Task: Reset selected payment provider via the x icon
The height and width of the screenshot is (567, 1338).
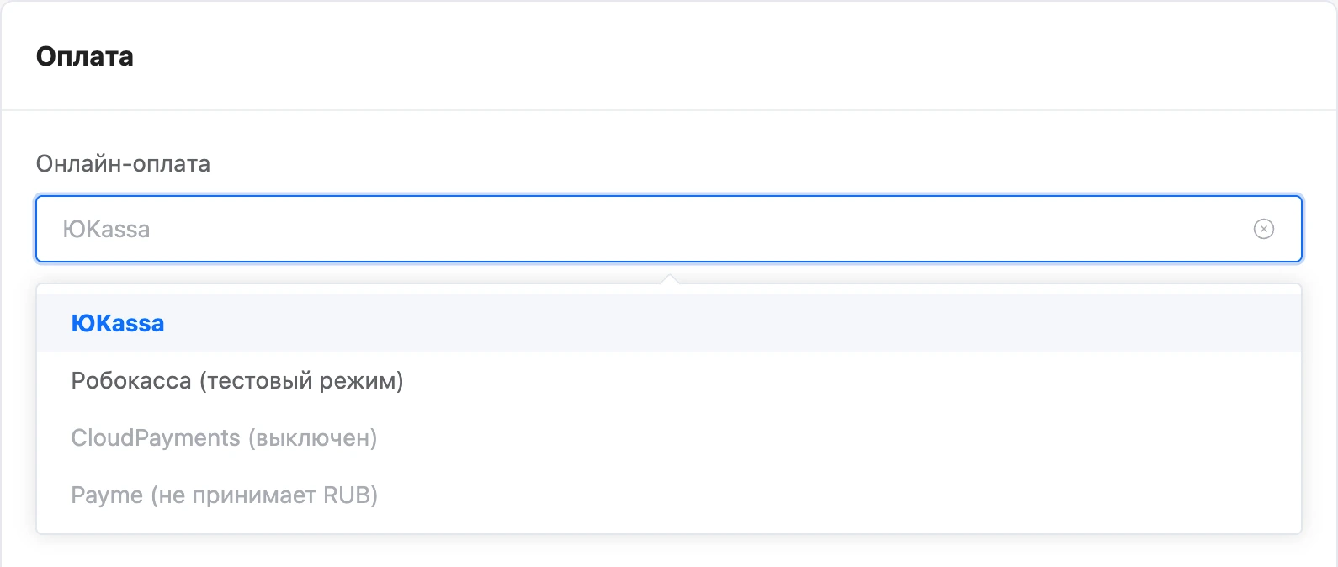Action: [x=1263, y=229]
